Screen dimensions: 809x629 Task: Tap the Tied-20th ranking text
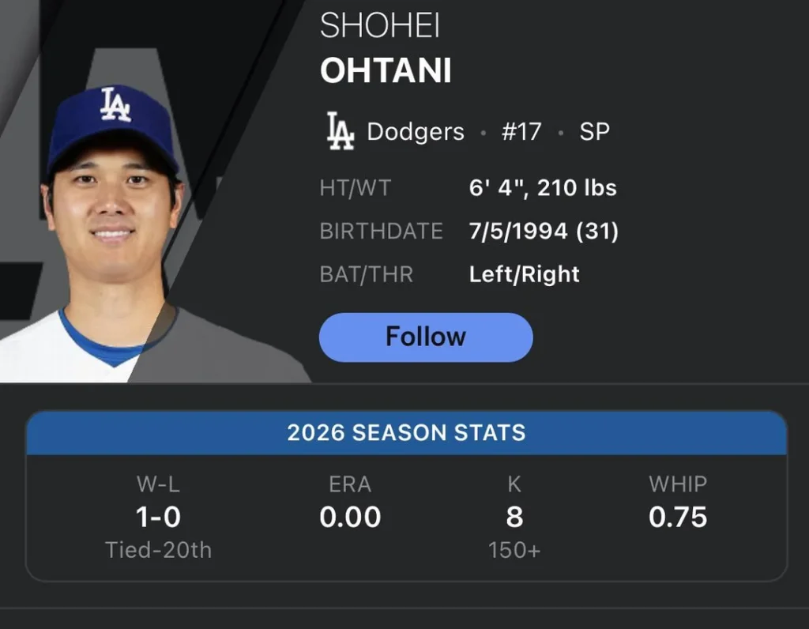pyautogui.click(x=158, y=550)
